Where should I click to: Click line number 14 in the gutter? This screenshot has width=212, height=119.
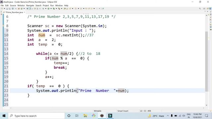tap(6, 54)
